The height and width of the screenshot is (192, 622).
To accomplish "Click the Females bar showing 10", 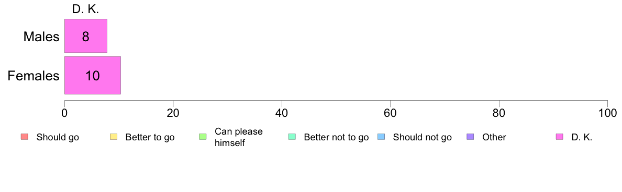I will (x=93, y=76).
